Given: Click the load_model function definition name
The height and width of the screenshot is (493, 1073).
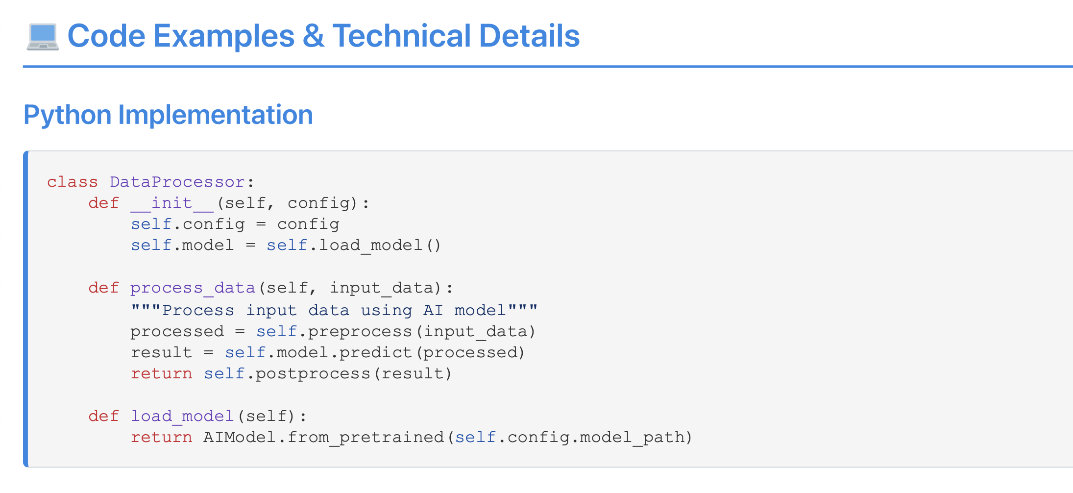Looking at the screenshot, I should [182, 417].
